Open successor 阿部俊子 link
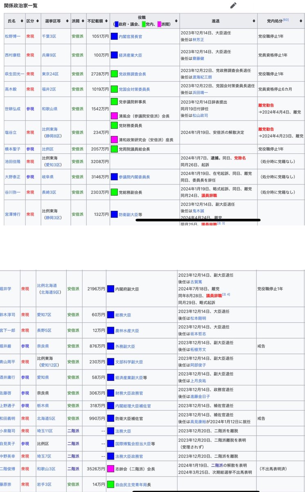This screenshot has height=492, width=305. (198, 365)
